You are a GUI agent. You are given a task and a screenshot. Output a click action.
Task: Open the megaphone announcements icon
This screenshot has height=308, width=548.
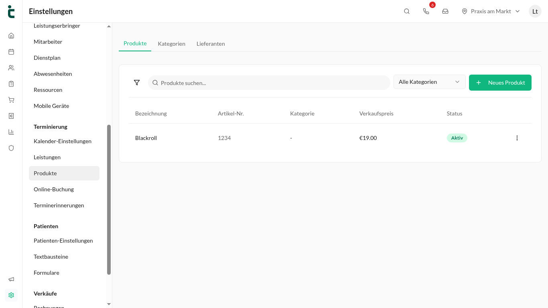(11, 279)
